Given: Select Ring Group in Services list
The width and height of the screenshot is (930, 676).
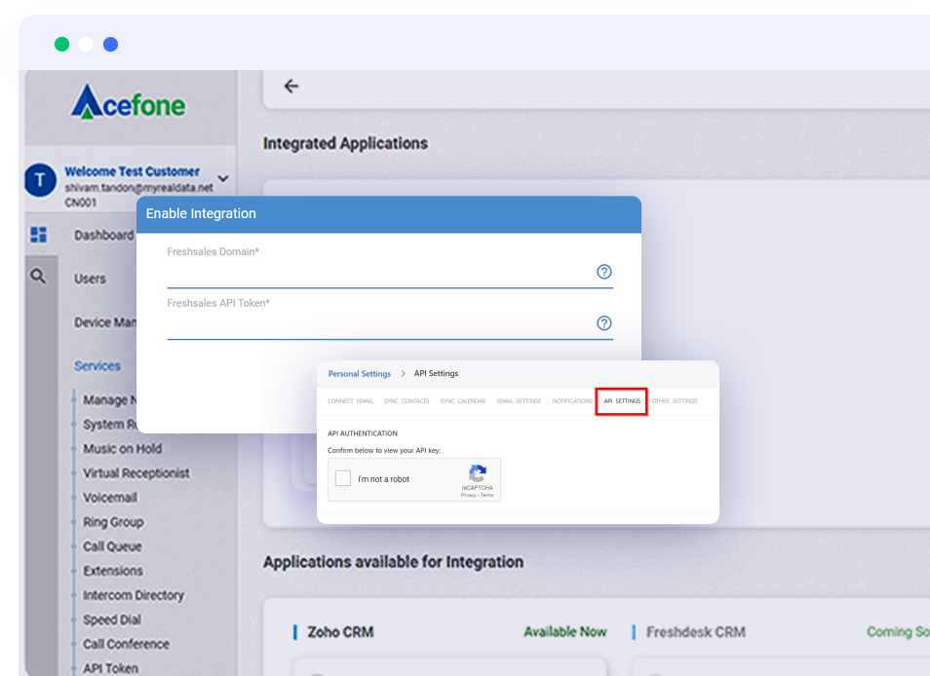Looking at the screenshot, I should 113,522.
